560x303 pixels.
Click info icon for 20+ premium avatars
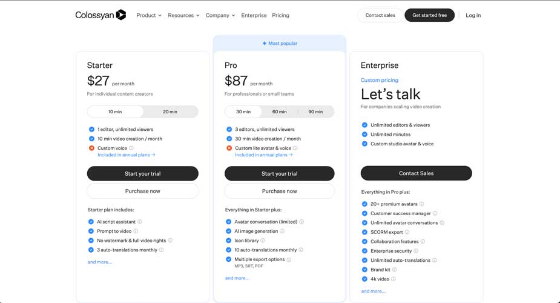click(421, 204)
